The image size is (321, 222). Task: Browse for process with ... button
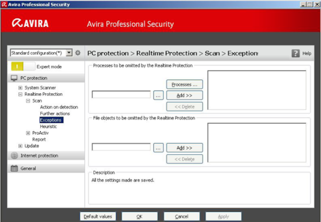click(x=158, y=95)
